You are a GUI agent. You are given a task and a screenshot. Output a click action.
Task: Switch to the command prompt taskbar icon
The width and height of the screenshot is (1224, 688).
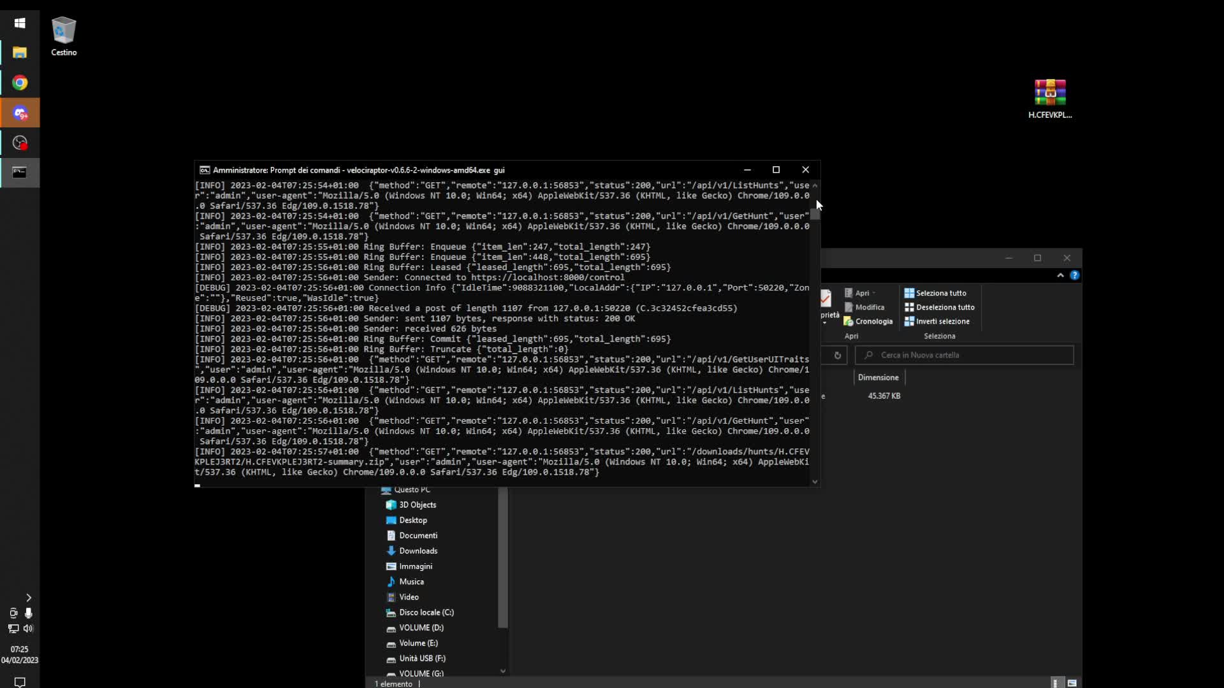(x=20, y=173)
